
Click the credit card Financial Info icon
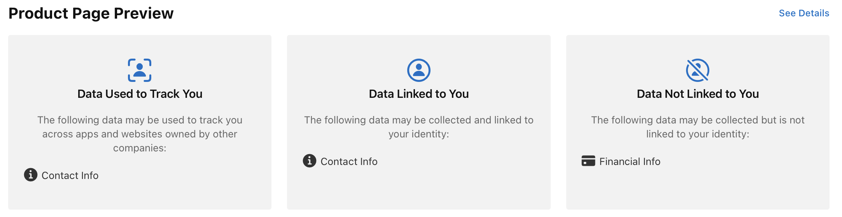(x=588, y=161)
